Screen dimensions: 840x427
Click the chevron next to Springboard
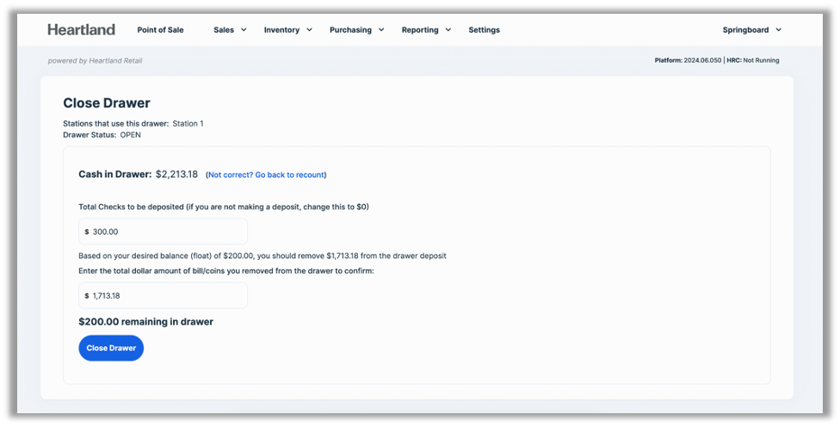779,30
